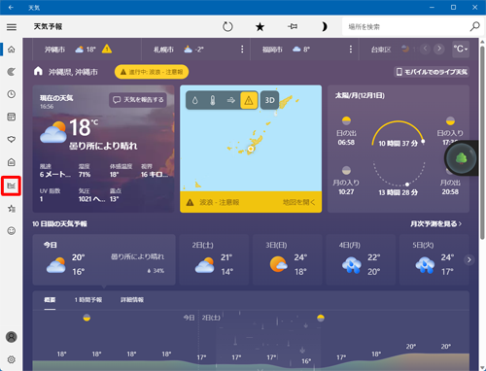Click the 天気を報告する button
Screen dimensions: 486x371
point(138,100)
